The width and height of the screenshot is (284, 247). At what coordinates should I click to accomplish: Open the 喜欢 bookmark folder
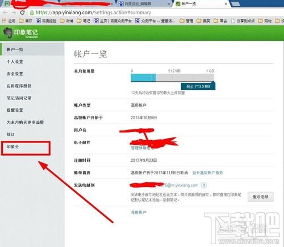(26, 20)
